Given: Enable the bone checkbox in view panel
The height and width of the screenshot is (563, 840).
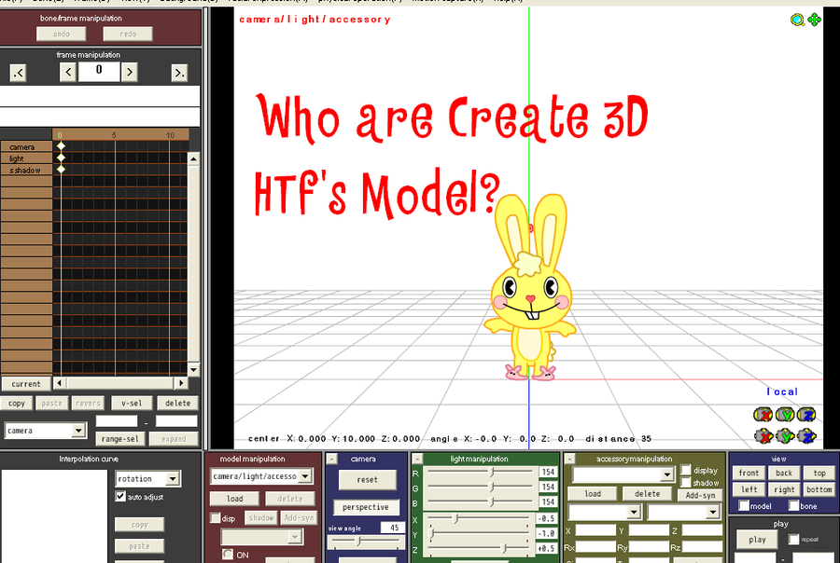Looking at the screenshot, I should [x=794, y=506].
